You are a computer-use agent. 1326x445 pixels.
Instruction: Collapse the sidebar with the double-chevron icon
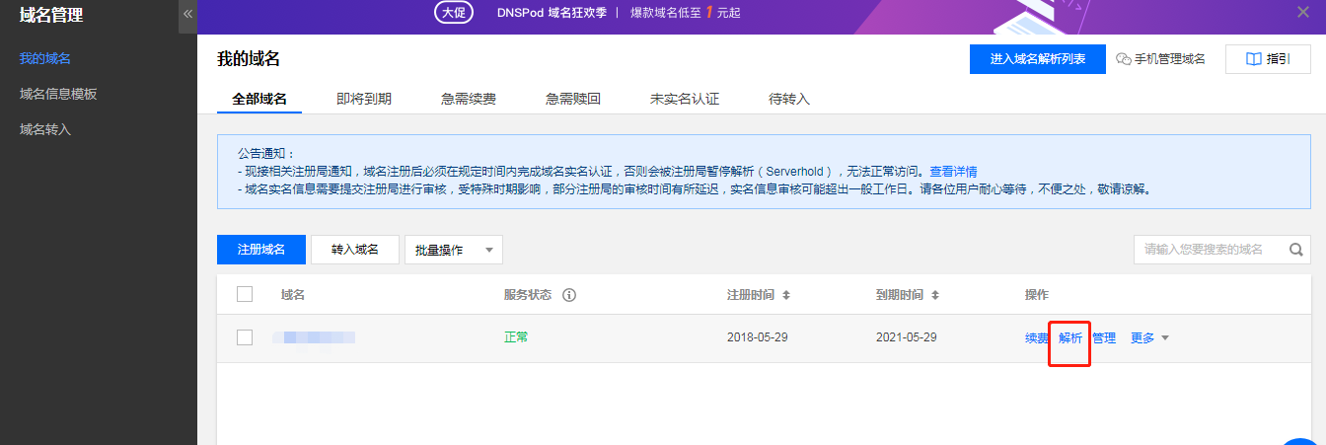point(187,14)
